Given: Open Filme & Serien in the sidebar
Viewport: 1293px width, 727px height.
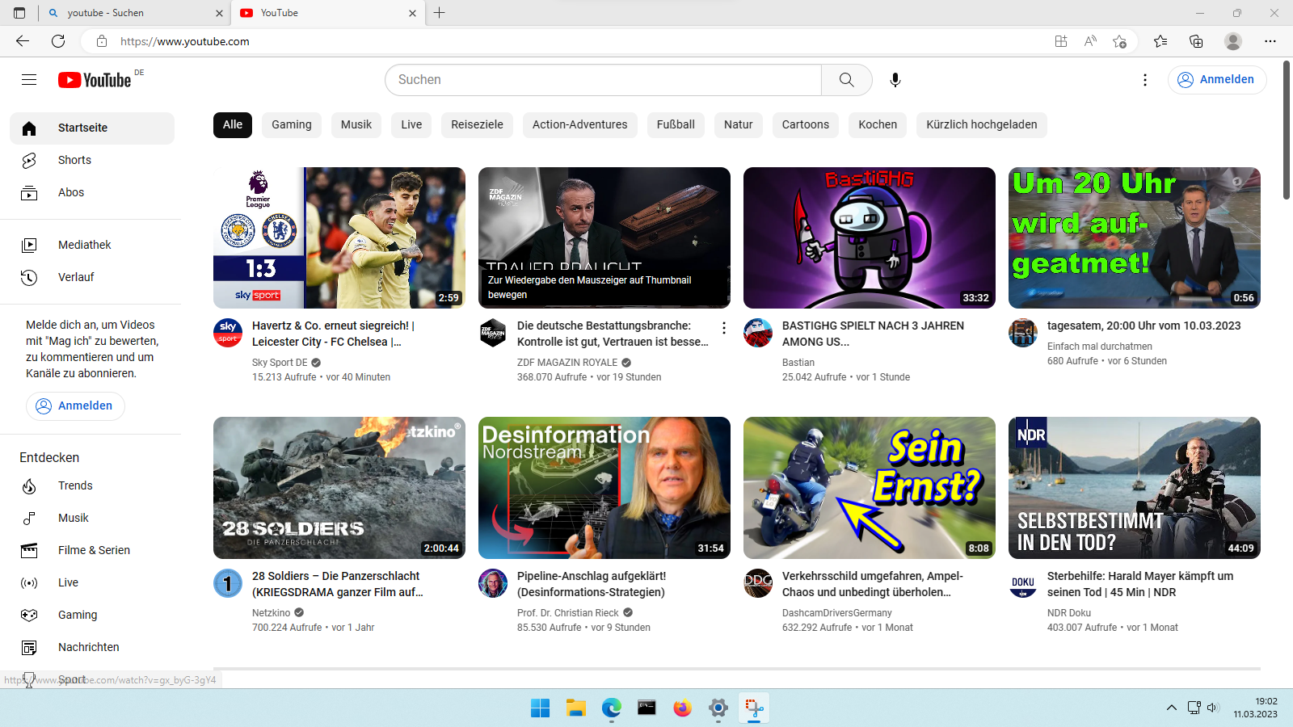Looking at the screenshot, I should pos(92,550).
